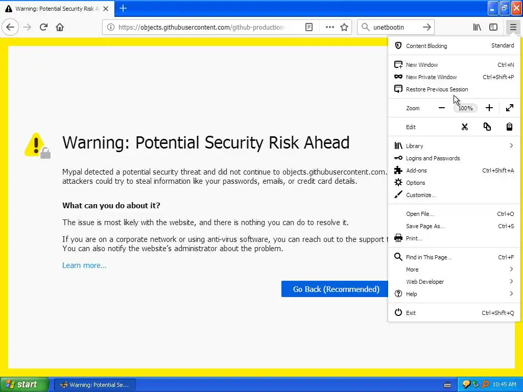This screenshot has width=523, height=392.
Task: Show sidebars toolbar icon
Action: pyautogui.click(x=493, y=27)
